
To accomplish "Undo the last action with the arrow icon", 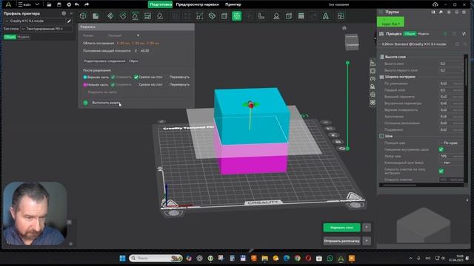I will [77, 4].
